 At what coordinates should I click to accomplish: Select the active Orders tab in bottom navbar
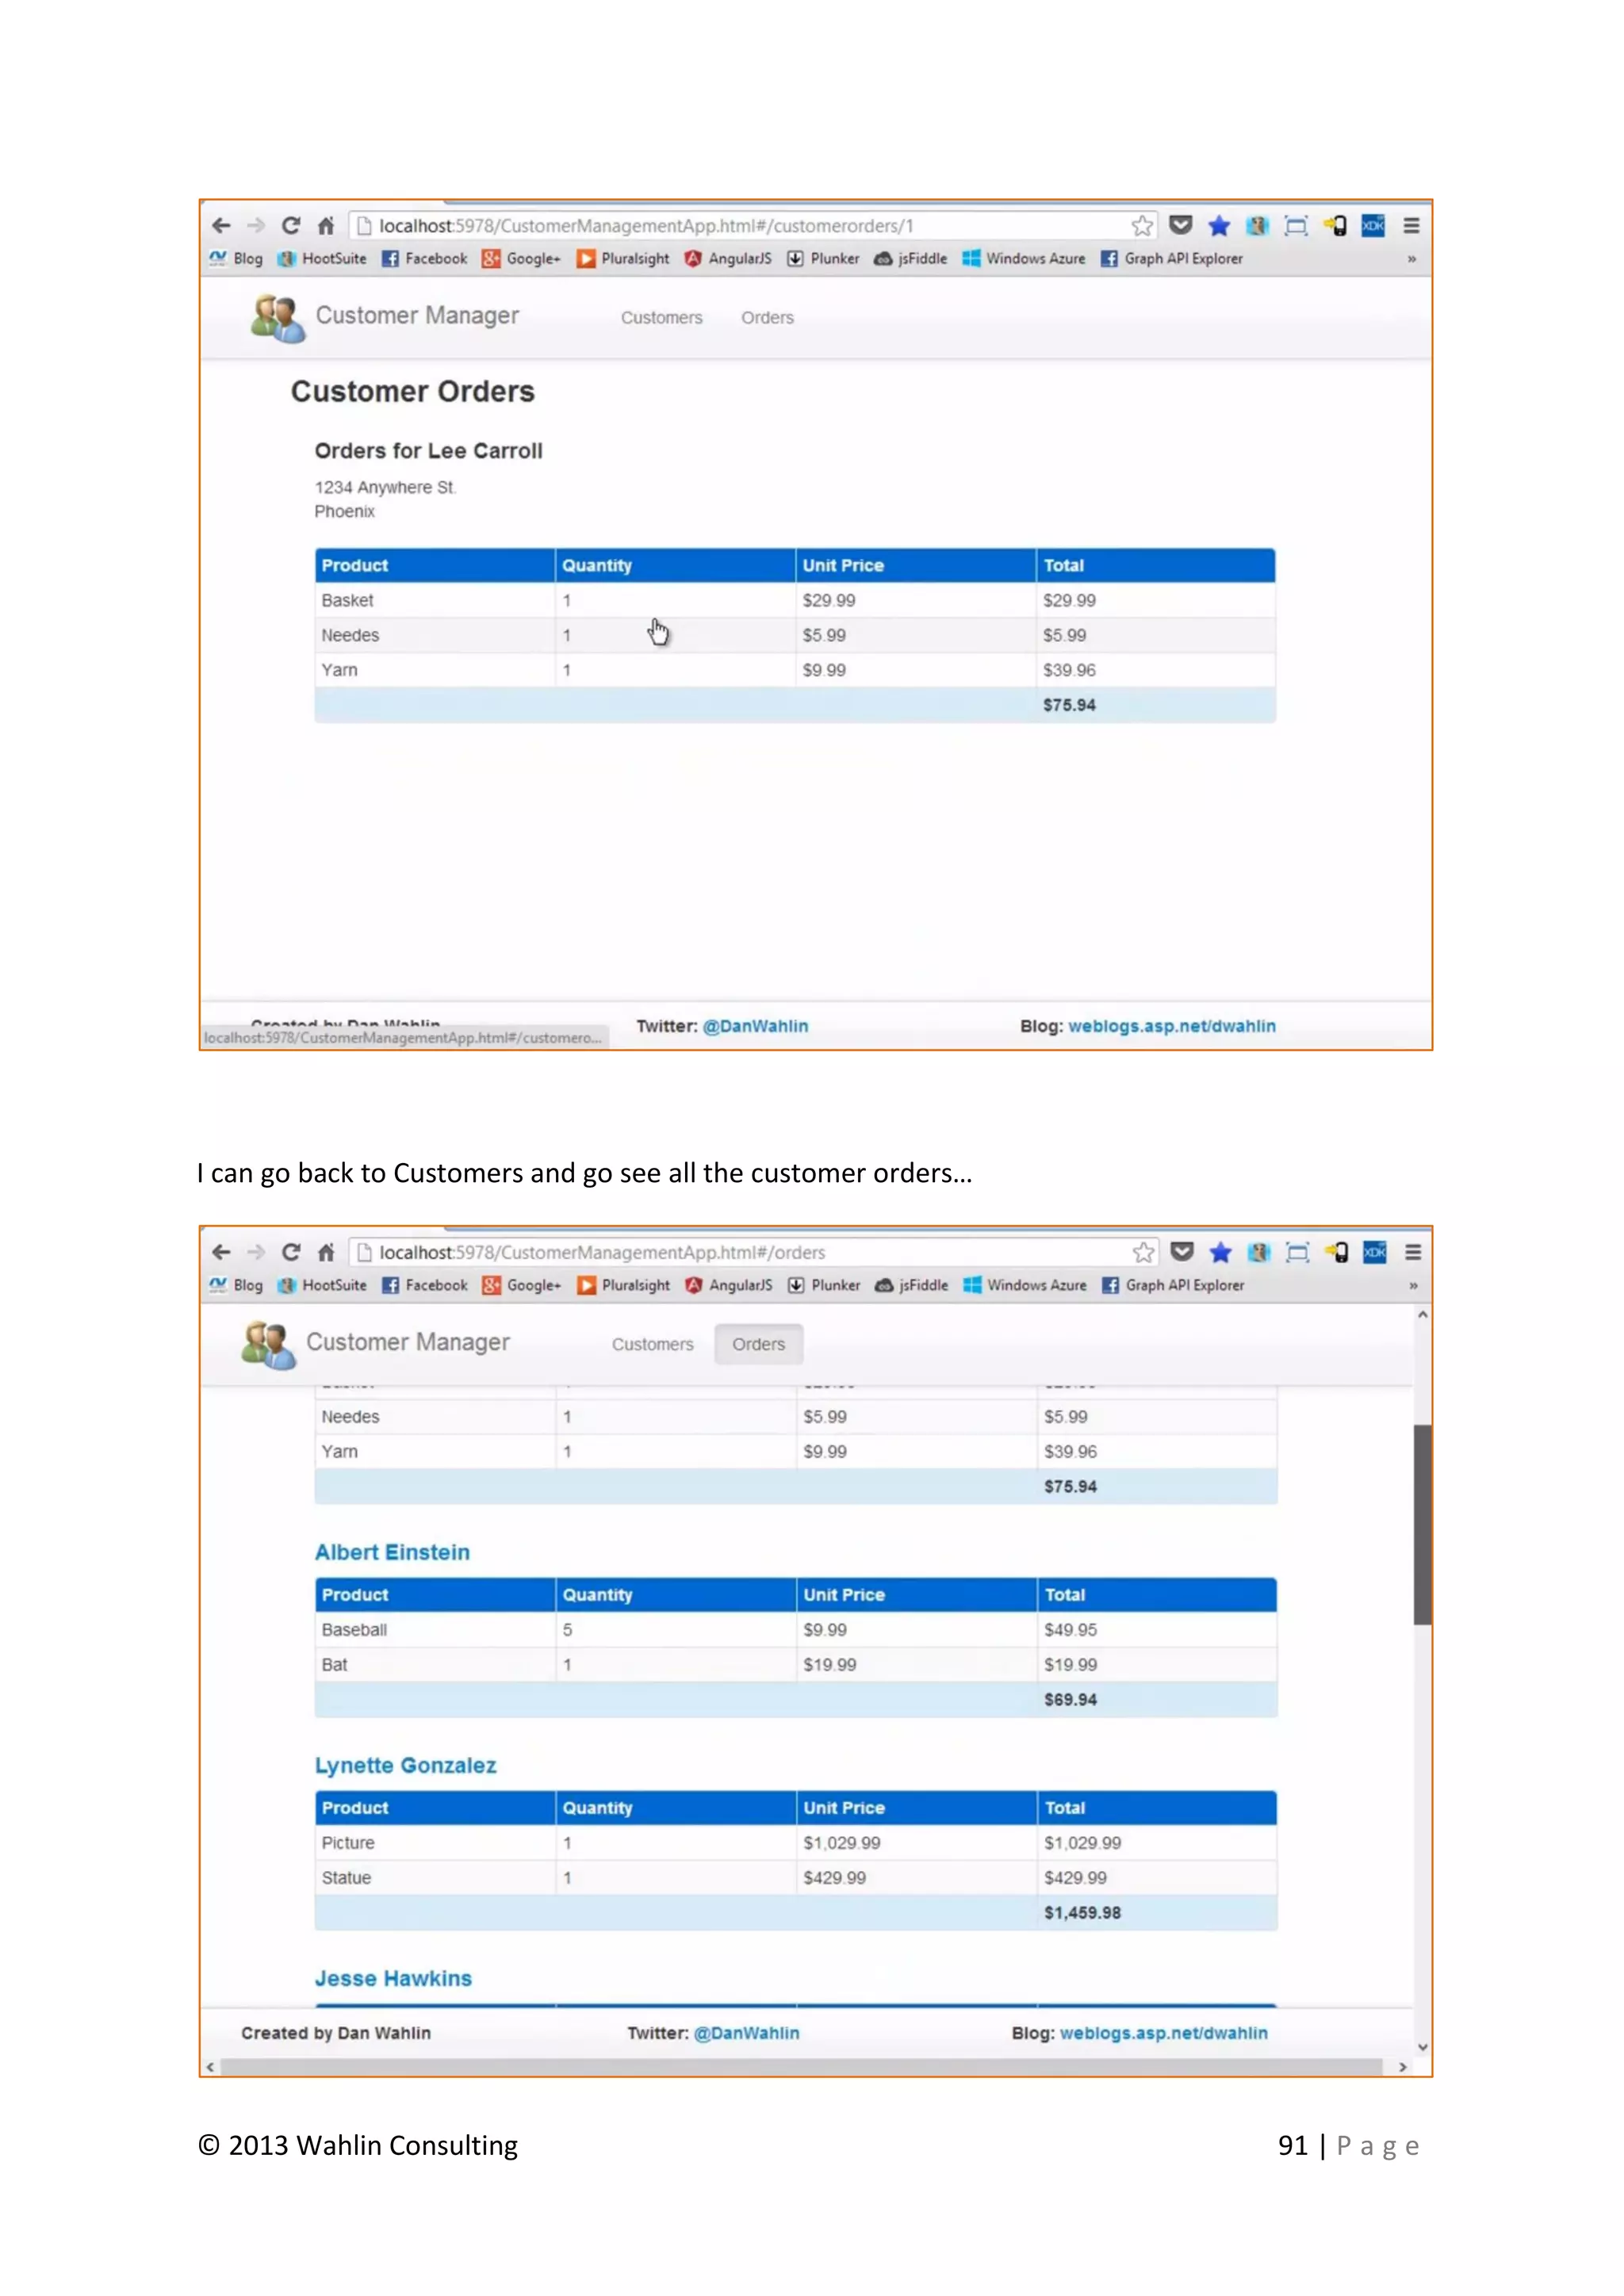[758, 1344]
